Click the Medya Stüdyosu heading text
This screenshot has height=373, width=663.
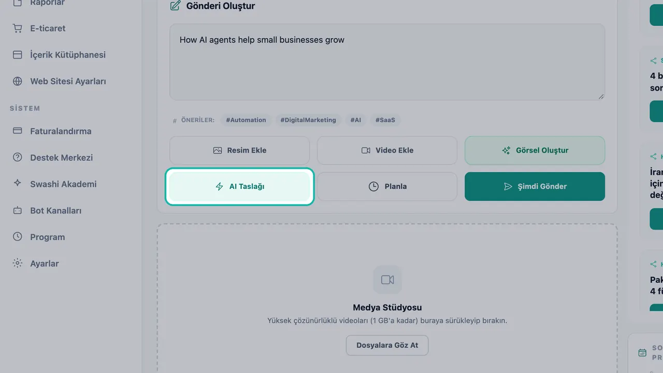(387, 307)
